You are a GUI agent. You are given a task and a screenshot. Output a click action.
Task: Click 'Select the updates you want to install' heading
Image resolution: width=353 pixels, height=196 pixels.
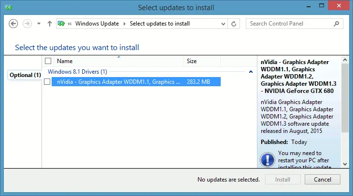[77, 48]
